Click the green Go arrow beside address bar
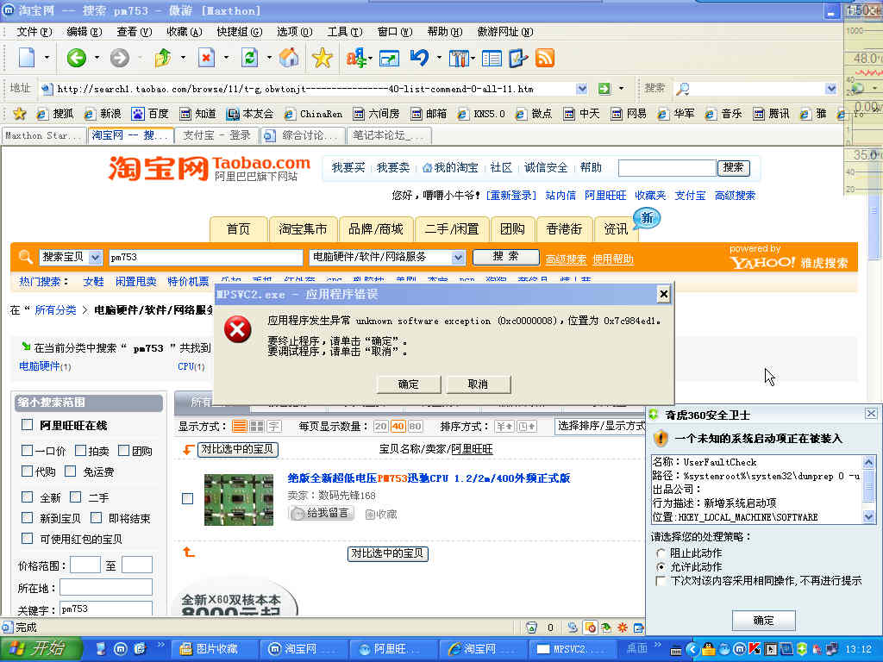The image size is (883, 662). [604, 89]
